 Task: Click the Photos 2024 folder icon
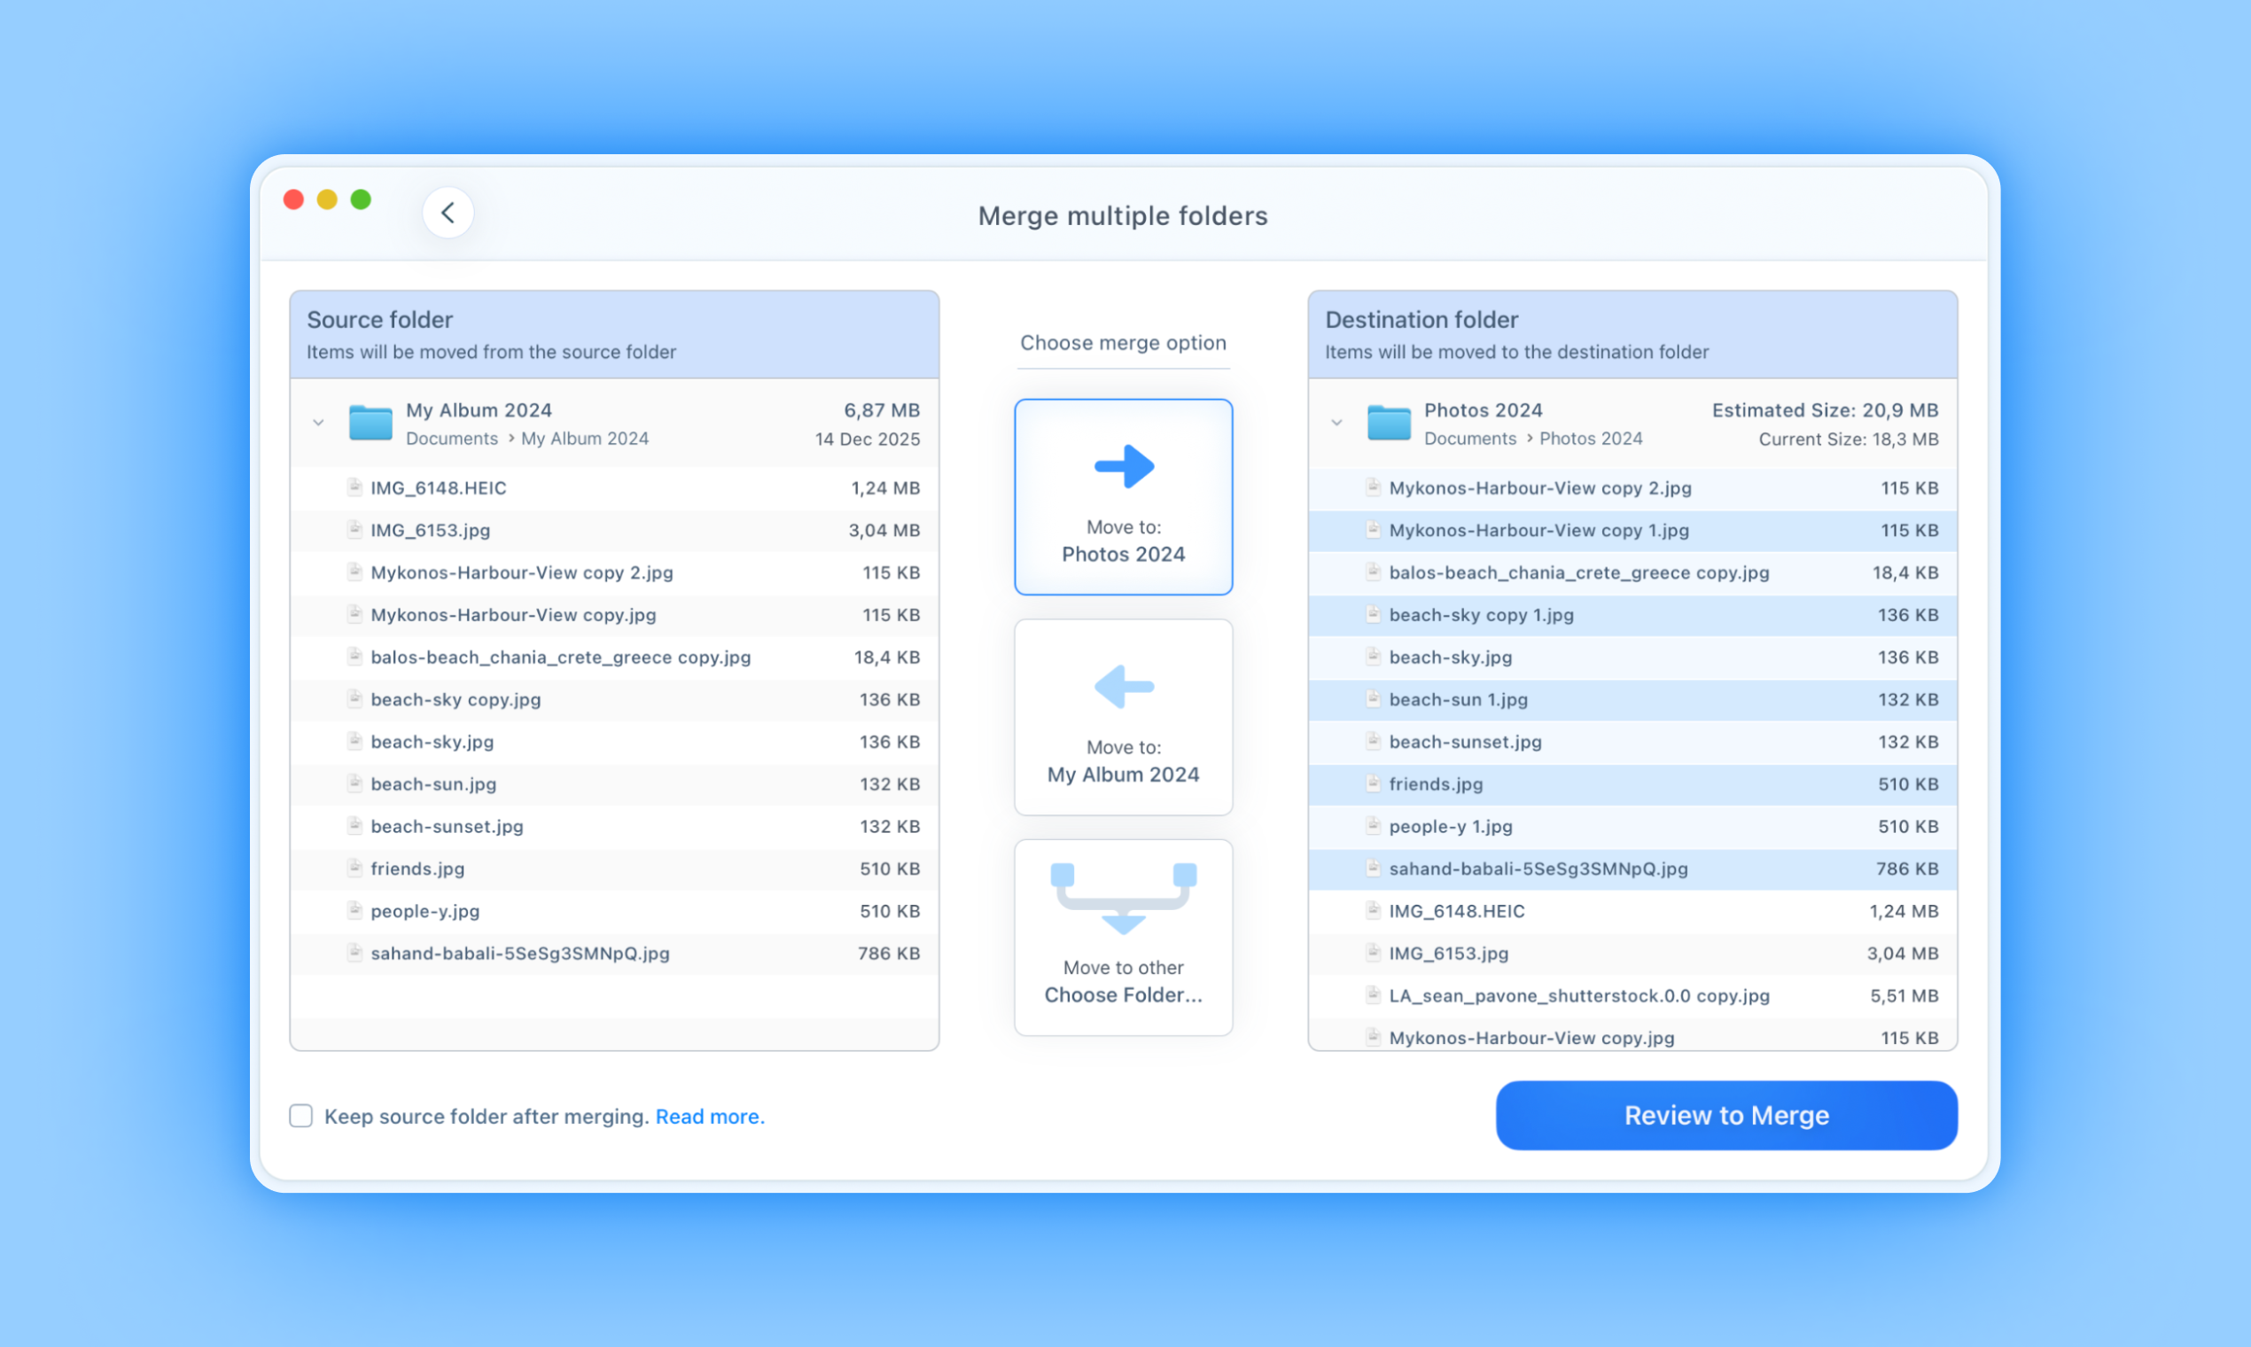point(1389,422)
